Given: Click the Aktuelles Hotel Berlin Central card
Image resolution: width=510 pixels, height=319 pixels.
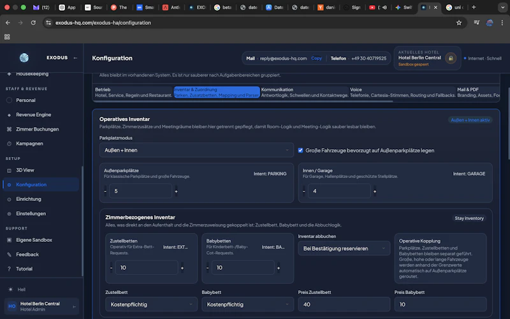Looking at the screenshot, I should [427, 58].
